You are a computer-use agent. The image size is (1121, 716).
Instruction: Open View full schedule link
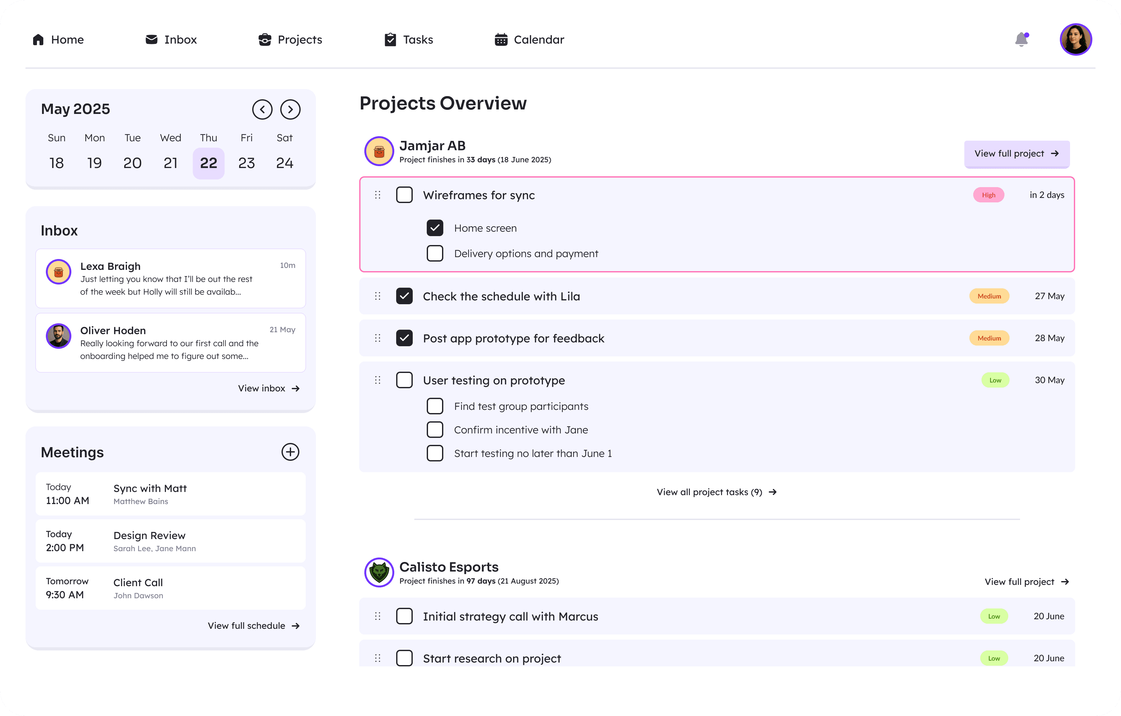coord(254,626)
